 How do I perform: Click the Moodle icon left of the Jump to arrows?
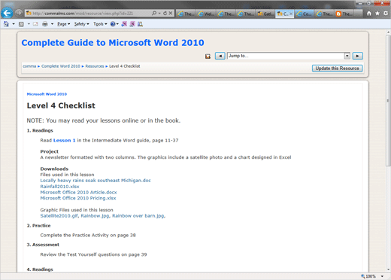click(208, 56)
